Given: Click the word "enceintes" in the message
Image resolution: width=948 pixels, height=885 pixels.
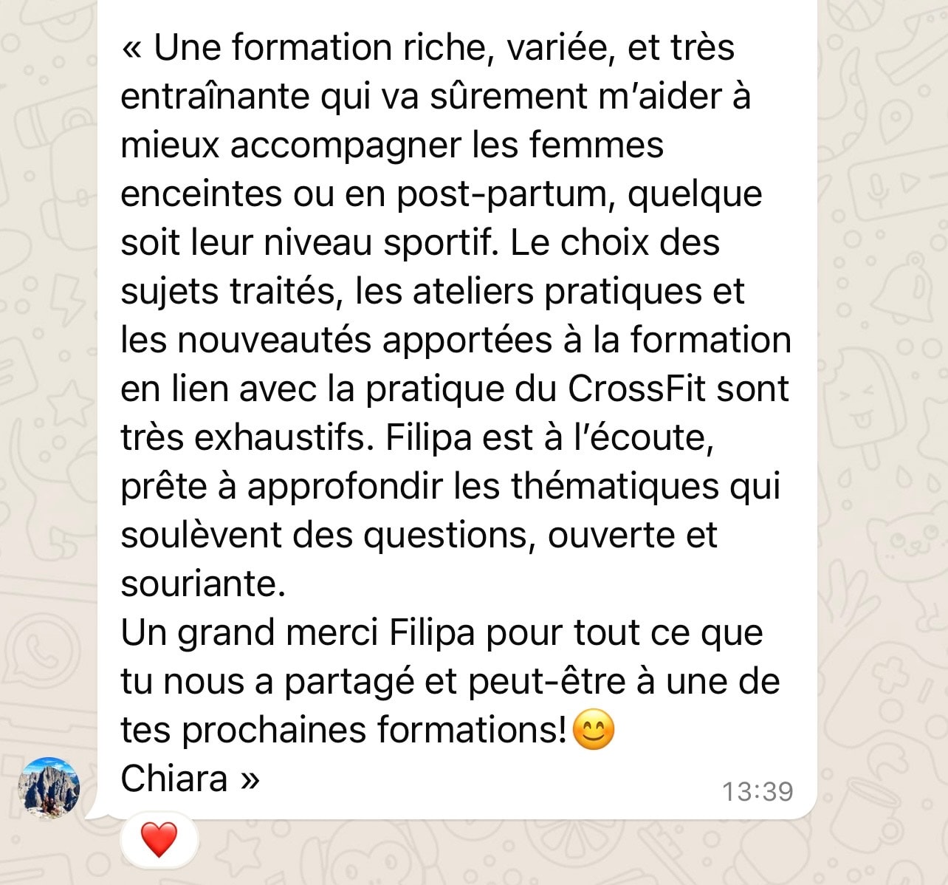Looking at the screenshot, I should click(201, 194).
